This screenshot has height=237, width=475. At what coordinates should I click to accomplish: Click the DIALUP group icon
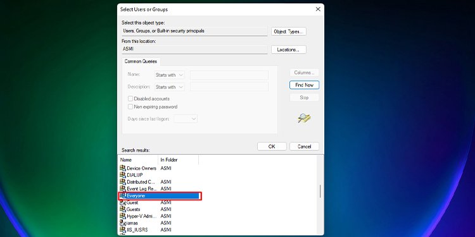pyautogui.click(x=123, y=175)
